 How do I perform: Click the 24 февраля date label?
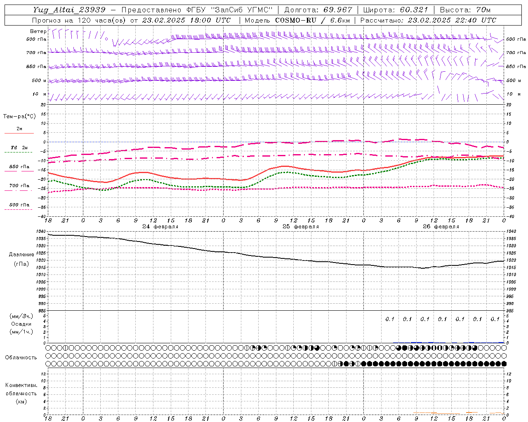tap(160, 227)
